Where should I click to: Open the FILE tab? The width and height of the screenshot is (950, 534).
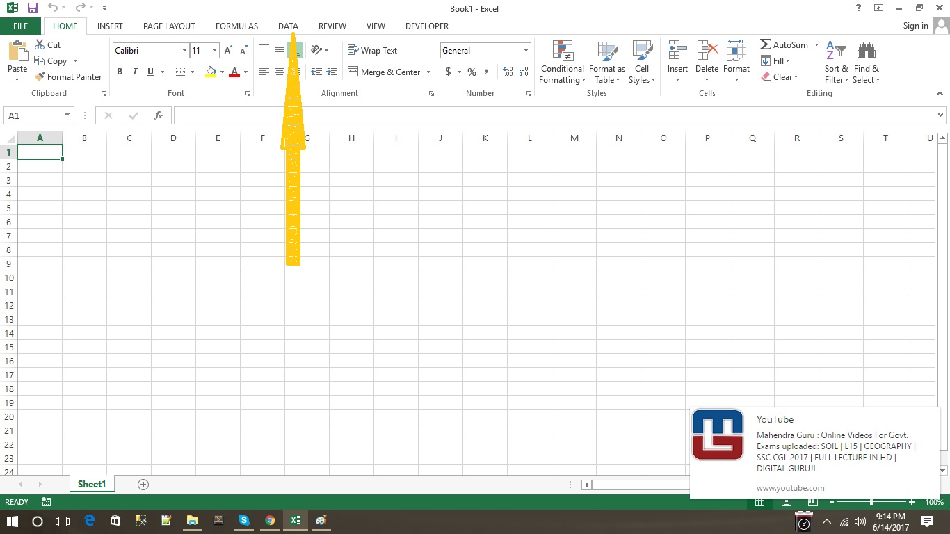click(21, 26)
